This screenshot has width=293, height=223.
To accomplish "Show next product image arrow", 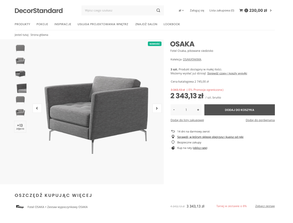I will (157, 108).
